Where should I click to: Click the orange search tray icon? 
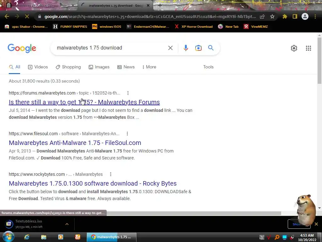tap(277, 237)
